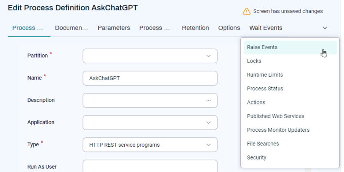Open the Description field ellipsis editor

point(208,100)
